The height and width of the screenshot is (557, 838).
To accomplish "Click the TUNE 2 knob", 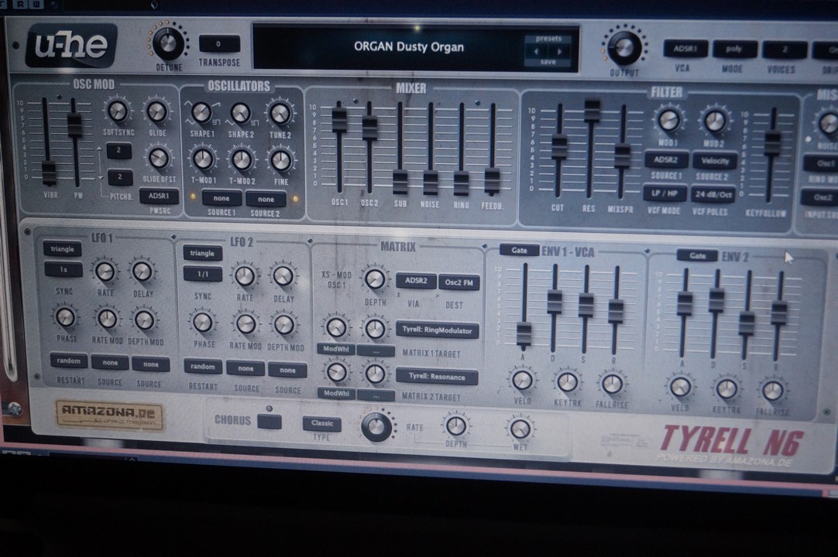I will tap(280, 114).
